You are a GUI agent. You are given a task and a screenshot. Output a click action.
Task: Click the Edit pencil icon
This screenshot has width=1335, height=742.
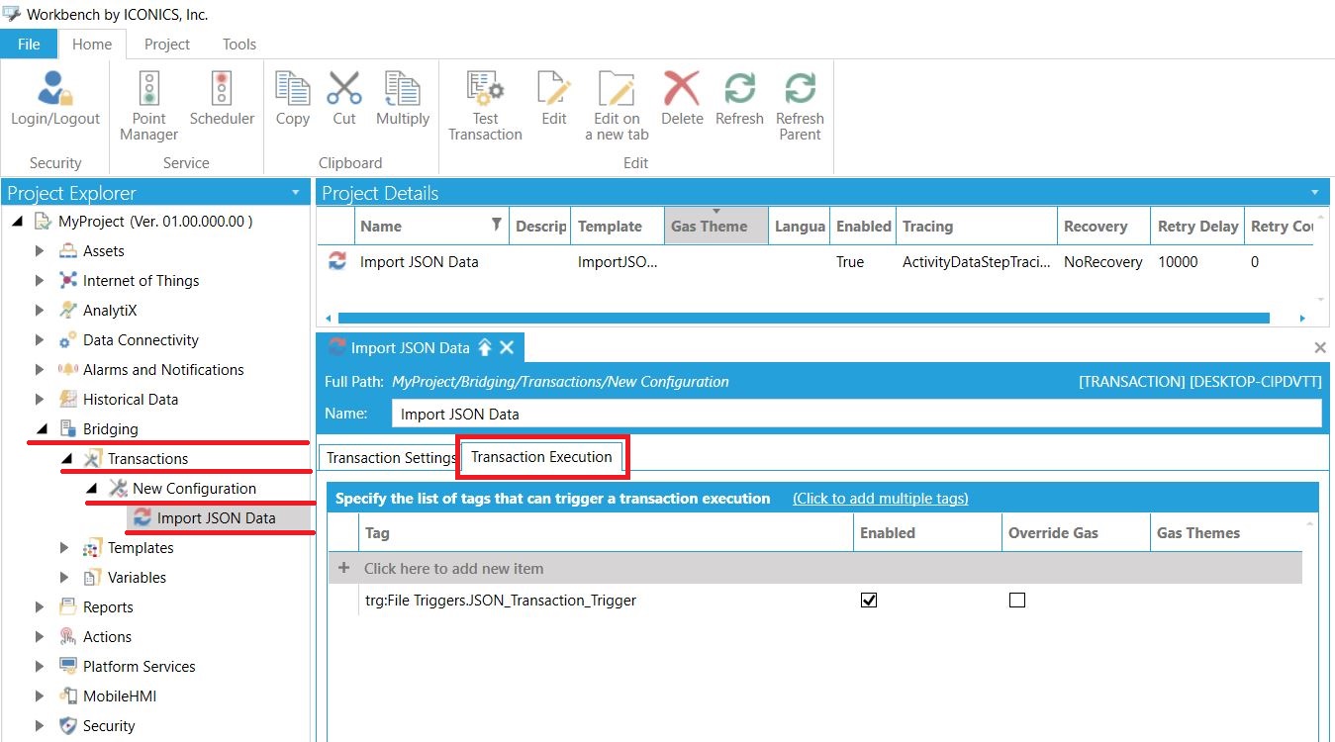click(x=554, y=88)
